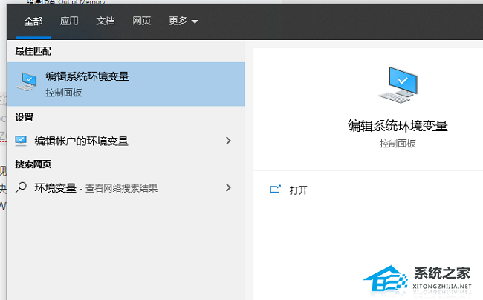Open best match 编辑系统环境变量 result

tap(126, 84)
